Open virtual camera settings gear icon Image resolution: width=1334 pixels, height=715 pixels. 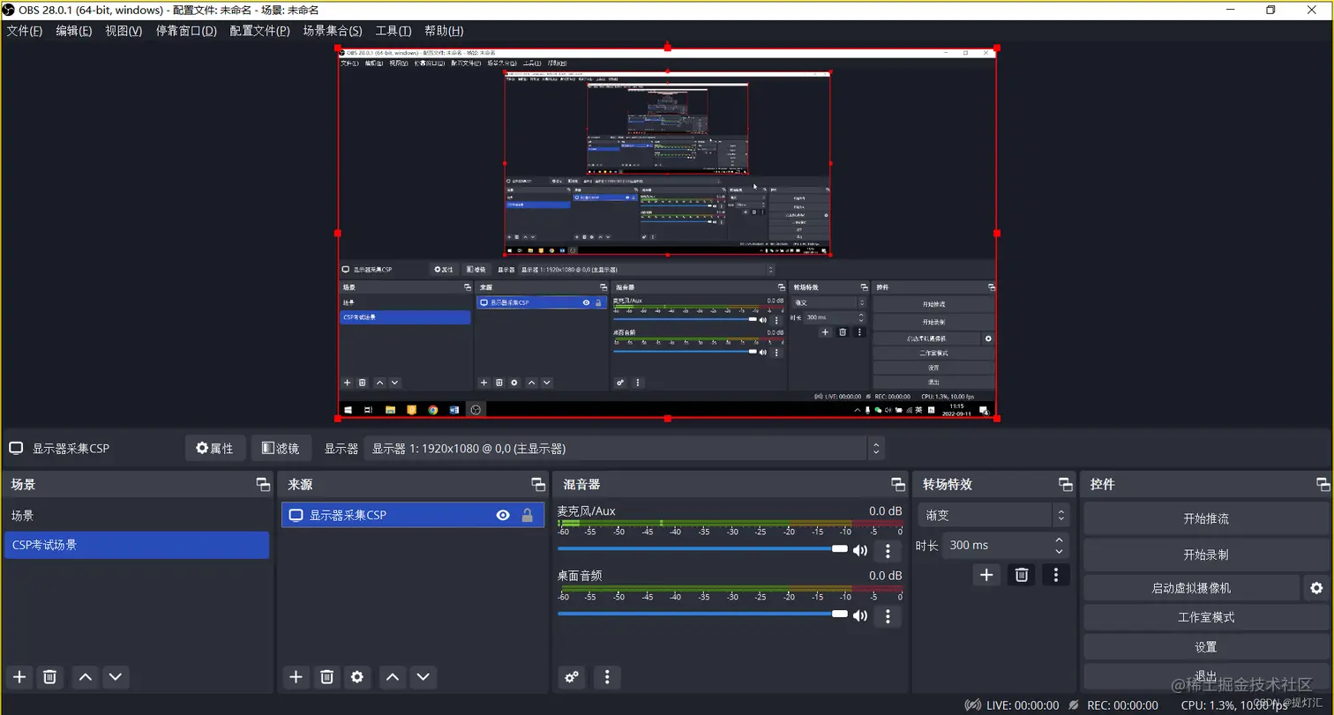pyautogui.click(x=1316, y=588)
